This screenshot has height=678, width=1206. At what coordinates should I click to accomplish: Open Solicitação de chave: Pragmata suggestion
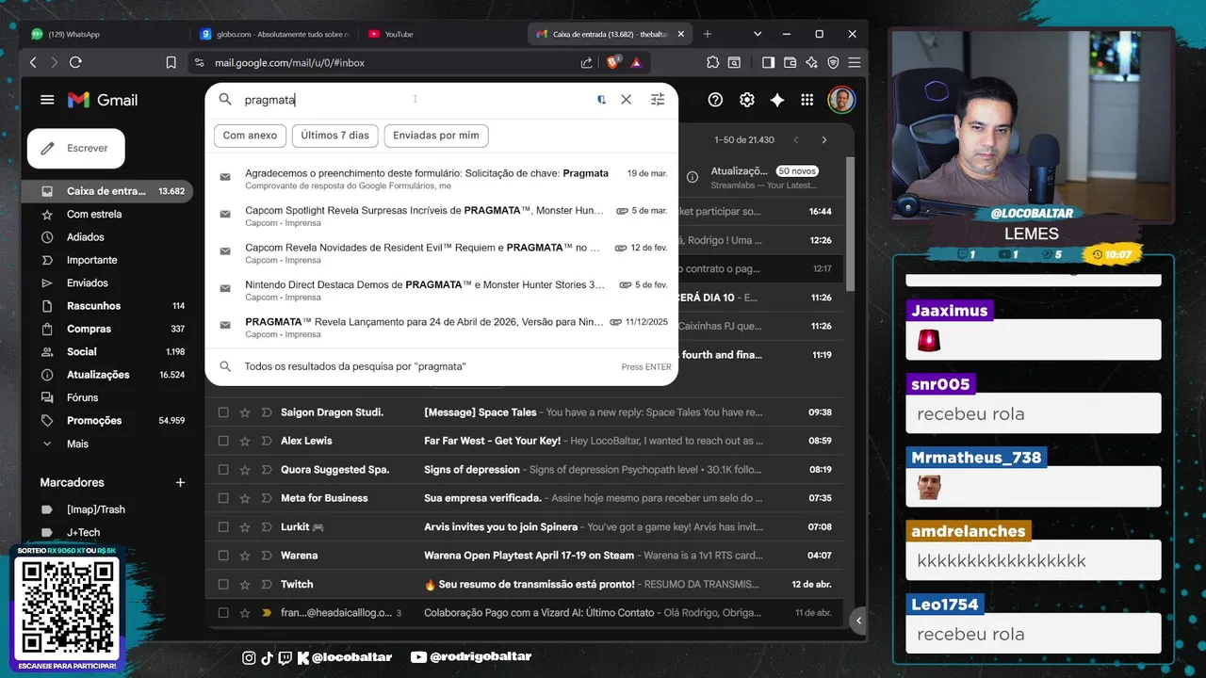(441, 179)
